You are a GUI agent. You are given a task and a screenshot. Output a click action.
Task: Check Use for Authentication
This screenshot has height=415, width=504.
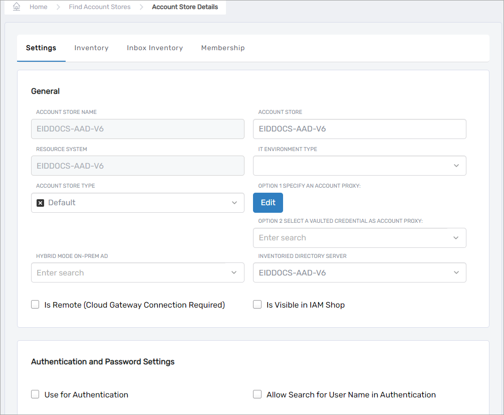(35, 394)
